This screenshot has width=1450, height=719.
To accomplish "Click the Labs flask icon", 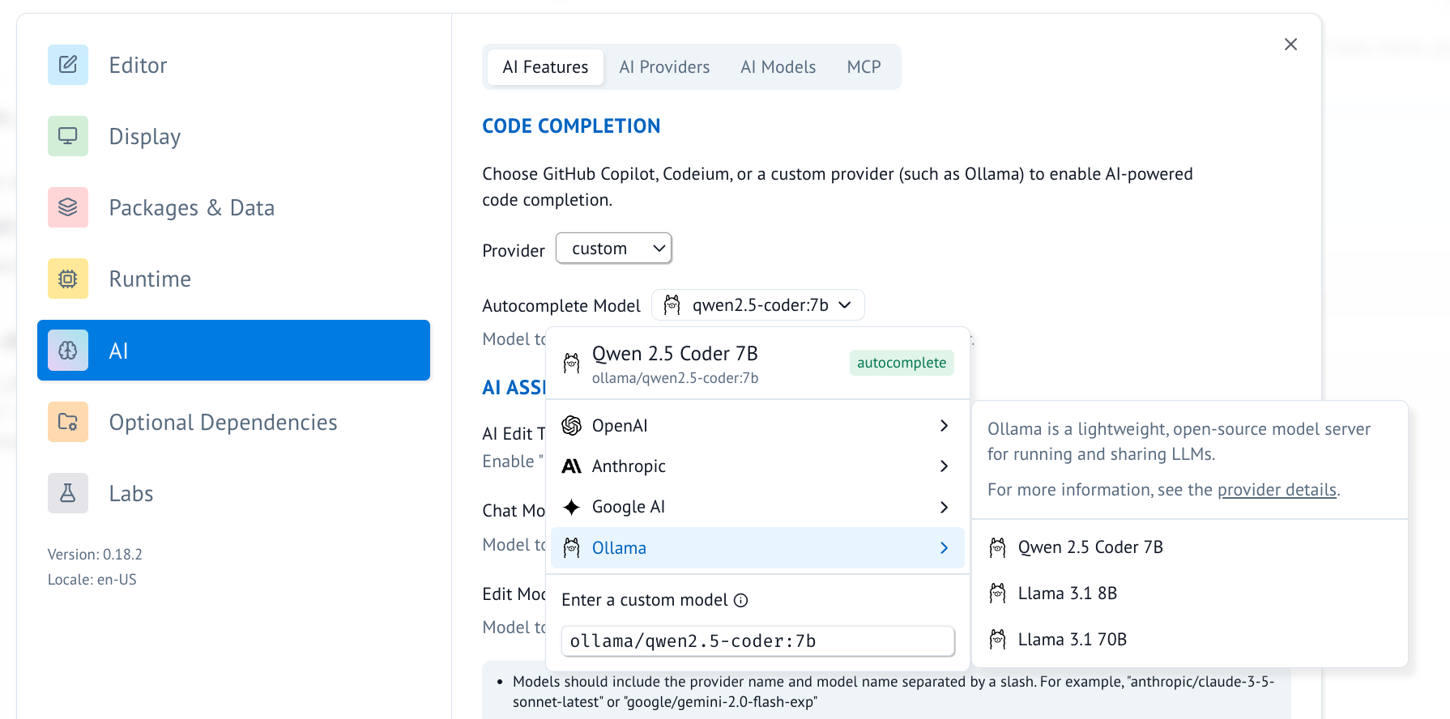I will (67, 493).
